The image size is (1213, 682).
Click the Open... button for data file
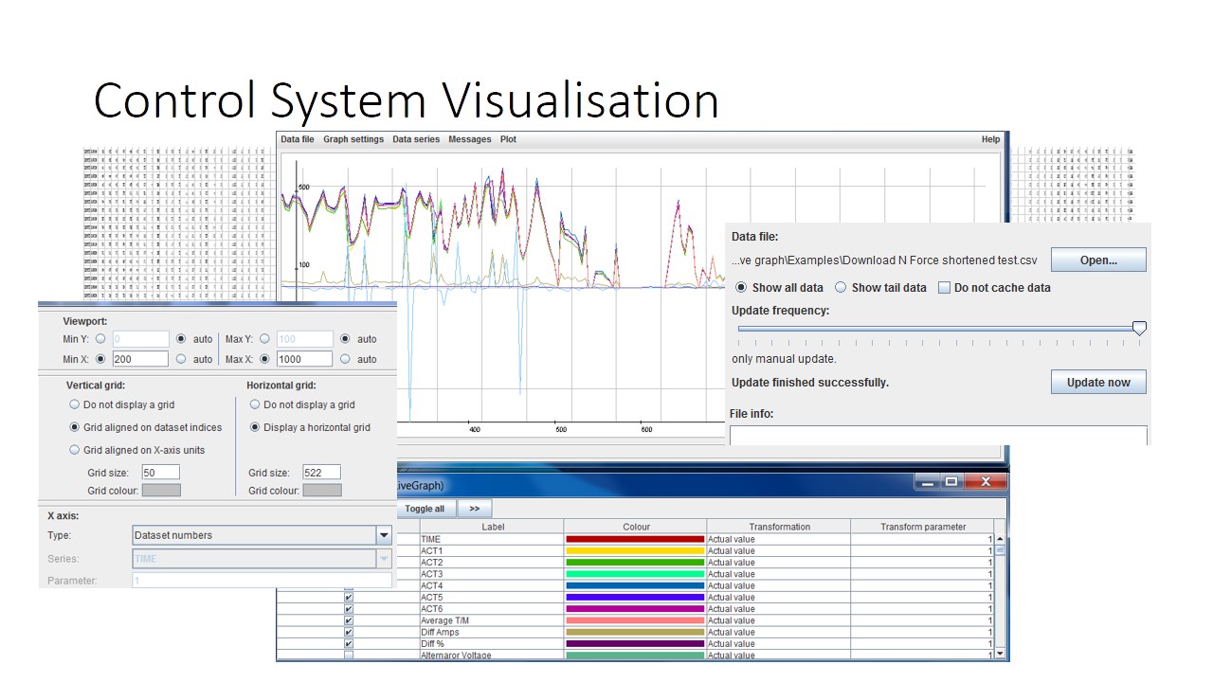point(1098,260)
